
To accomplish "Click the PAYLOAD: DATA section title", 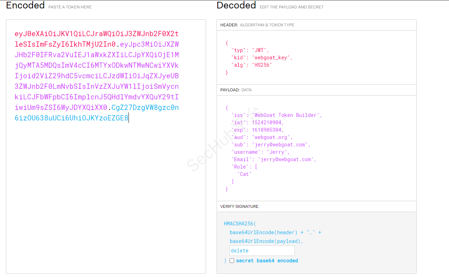I will 236,90.
